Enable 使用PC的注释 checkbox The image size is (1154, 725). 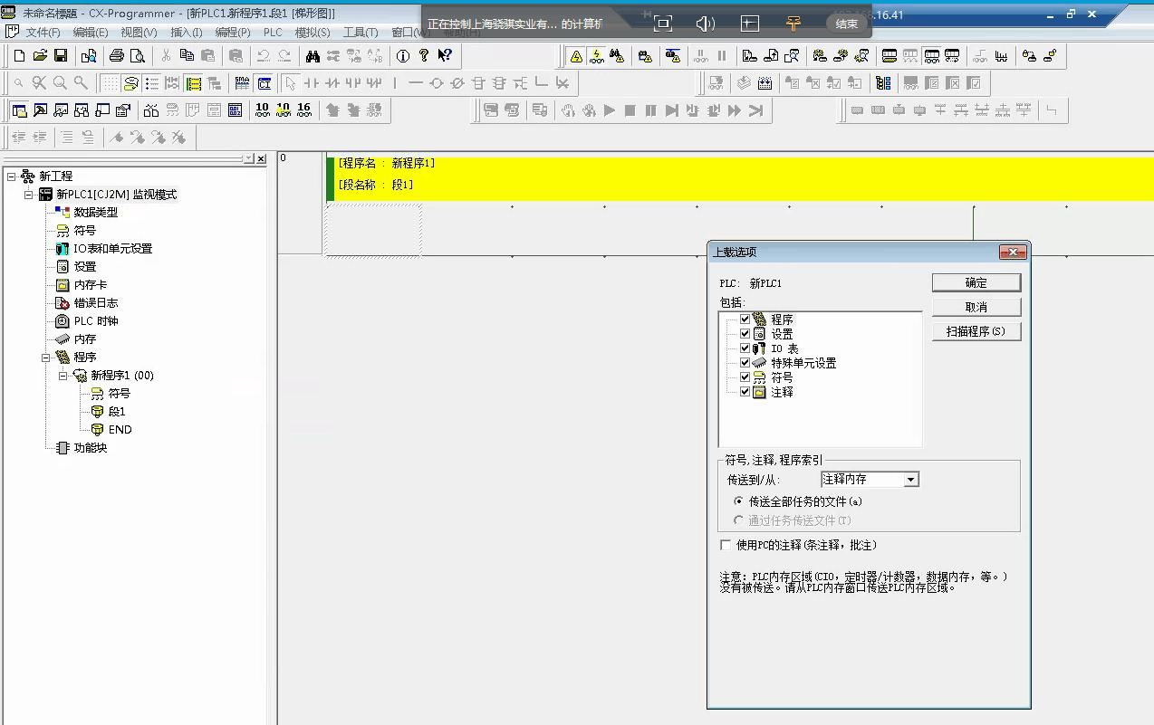(x=725, y=545)
